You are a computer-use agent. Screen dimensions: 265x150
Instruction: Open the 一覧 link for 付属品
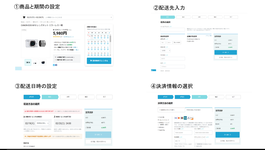pos(76,50)
